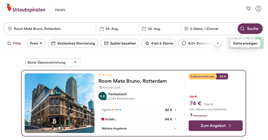This screenshot has height=140, width=268.
Task: Open the Hotels.com 94 € offer chevron
Action: 175,119
